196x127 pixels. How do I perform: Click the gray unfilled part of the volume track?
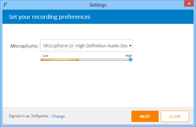104,60
